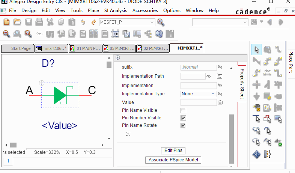295x173 pixels.
Task: Open the MOSFET_P part dropdown
Action: click(x=152, y=22)
